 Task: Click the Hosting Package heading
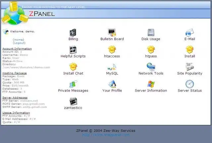point(15,73)
